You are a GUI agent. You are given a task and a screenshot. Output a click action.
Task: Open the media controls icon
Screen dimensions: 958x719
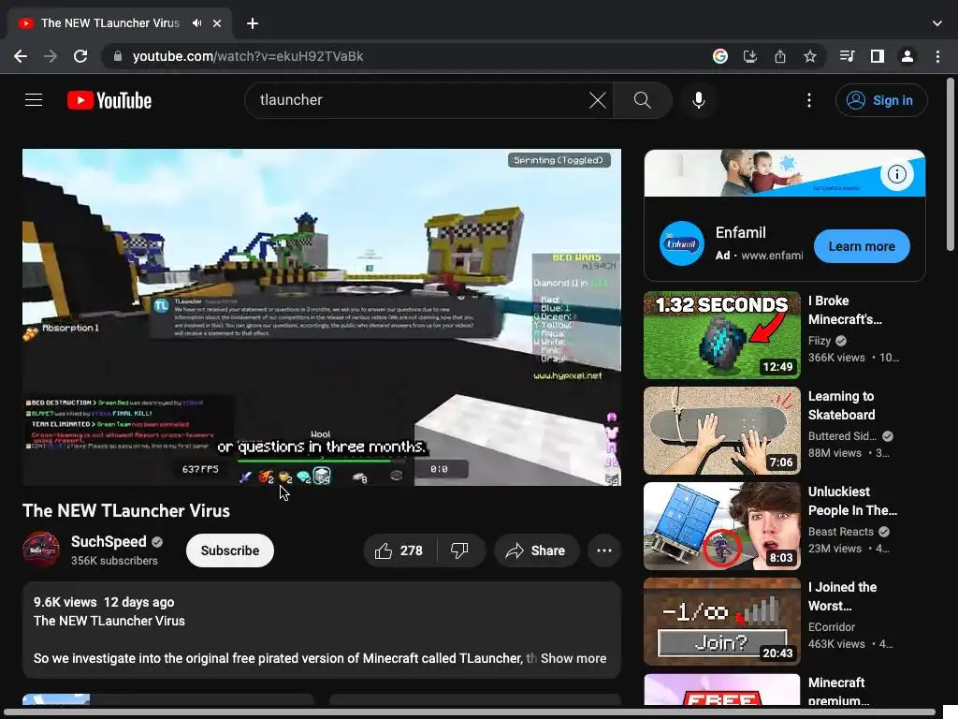847,56
